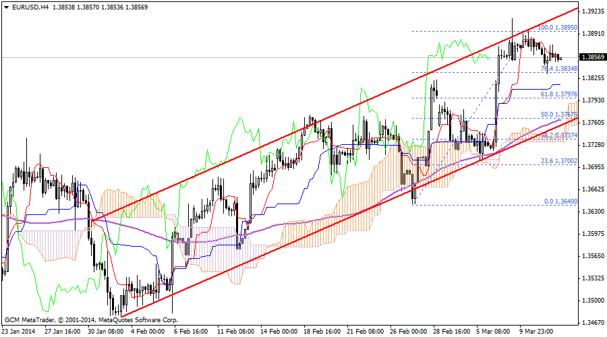Click the 4 Feb 00:00 time label
This screenshot has height=337, width=607.
148,332
